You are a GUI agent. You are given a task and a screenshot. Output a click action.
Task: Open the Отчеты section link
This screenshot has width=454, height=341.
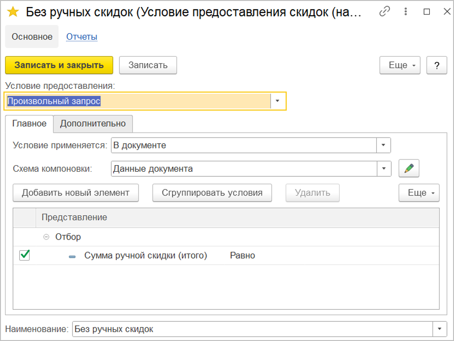pos(81,36)
